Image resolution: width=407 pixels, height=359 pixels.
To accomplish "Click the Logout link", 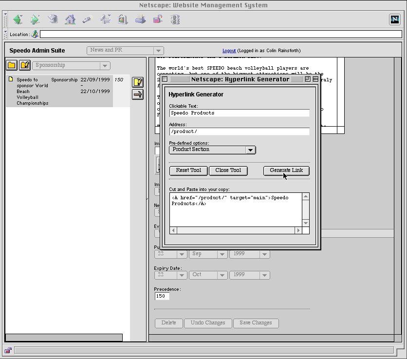I will click(229, 51).
